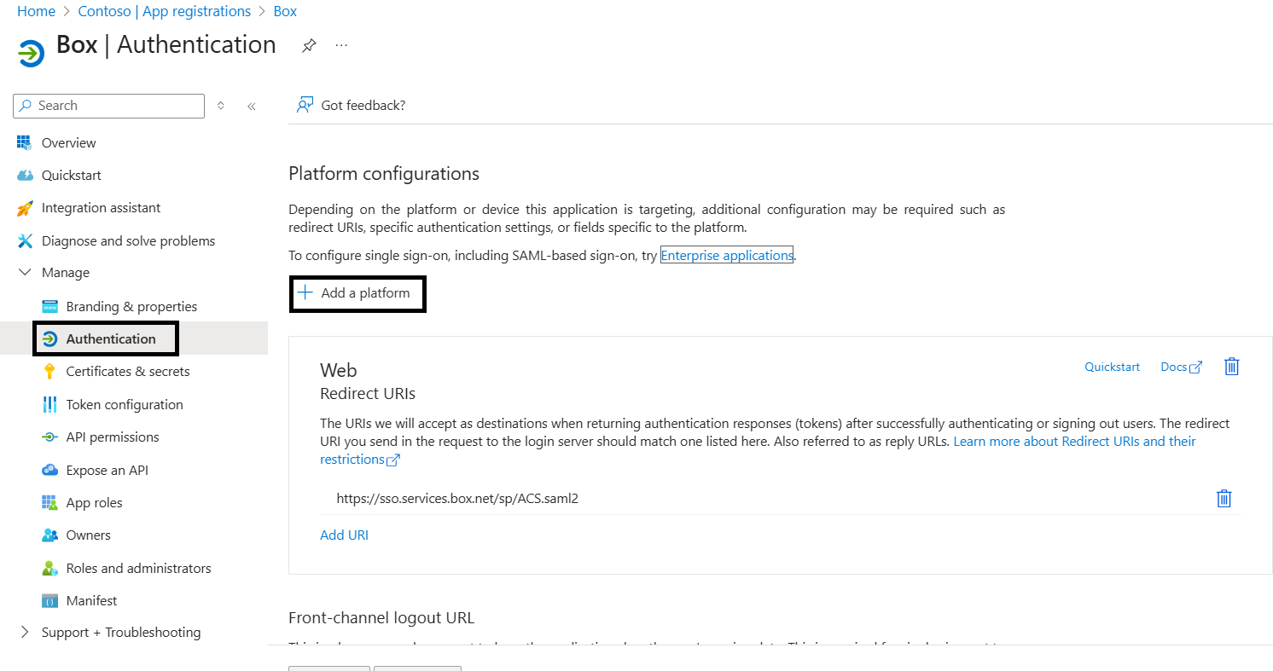Delete the Web platform using its trash icon
The height and width of the screenshot is (671, 1273).
click(x=1231, y=366)
